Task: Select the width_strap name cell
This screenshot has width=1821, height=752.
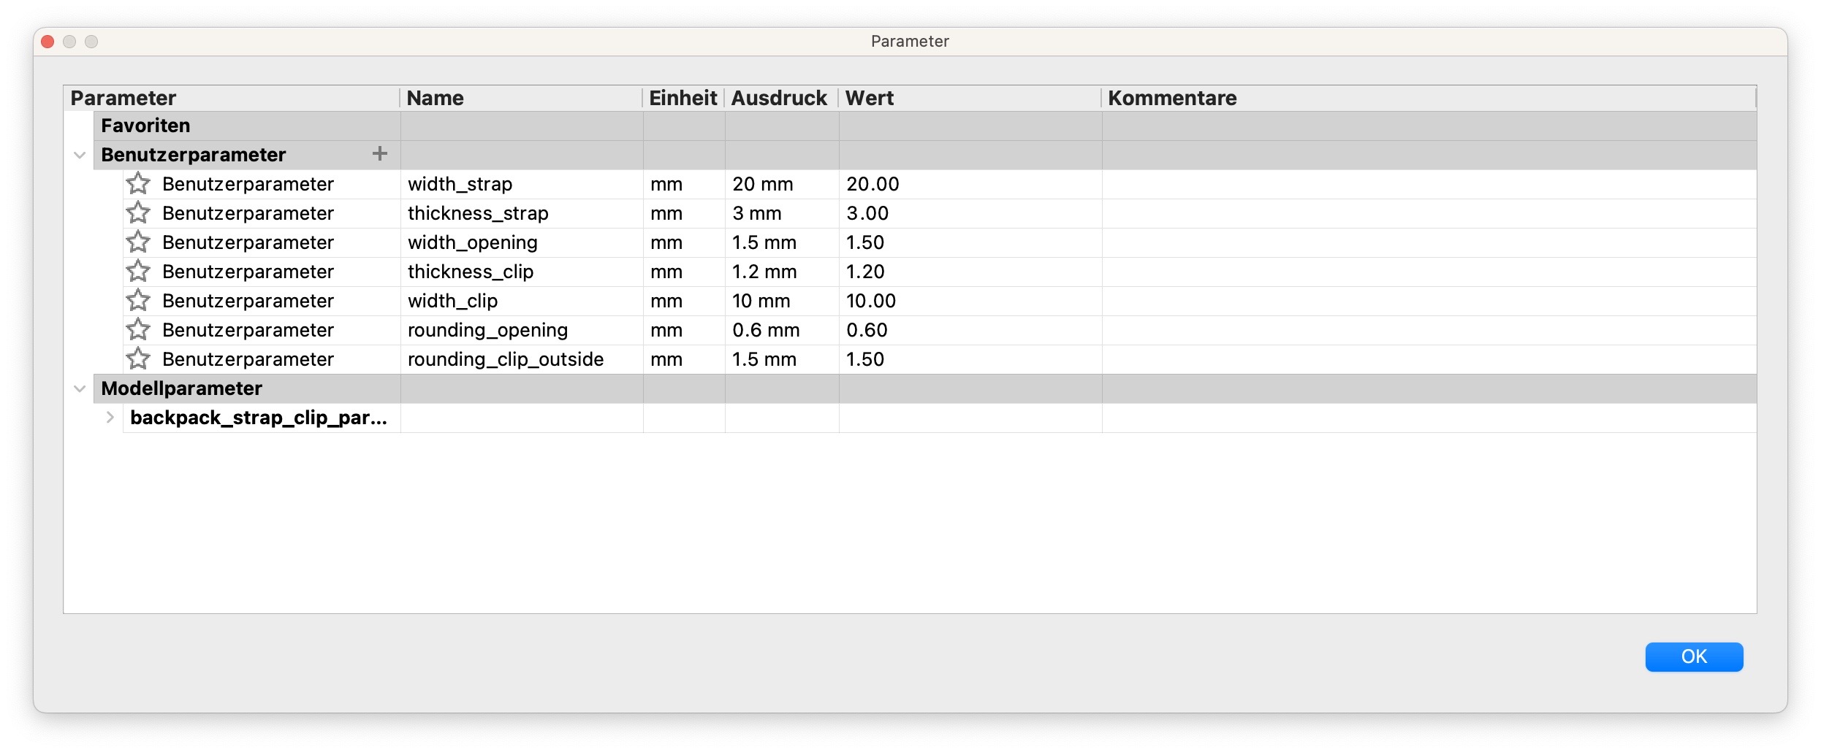Action: coord(522,184)
